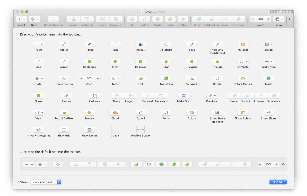Click the 2 Notifications badge
Image resolution: width=307 pixels, height=196 pixels.
[280, 12]
